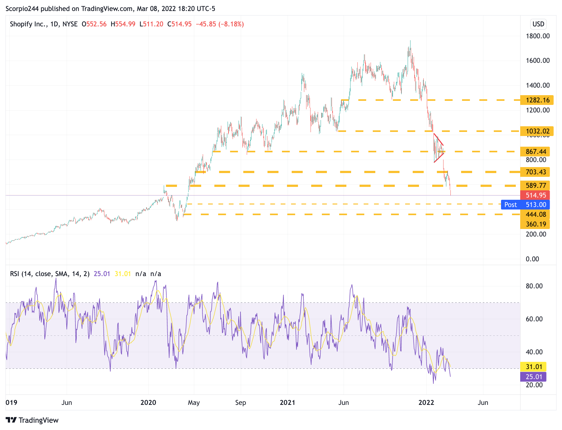Click the red triangle pattern drawing on chart
The image size is (562, 430).
(x=439, y=148)
